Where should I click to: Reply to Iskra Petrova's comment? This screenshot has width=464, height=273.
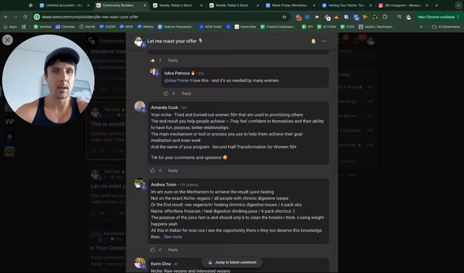186,93
